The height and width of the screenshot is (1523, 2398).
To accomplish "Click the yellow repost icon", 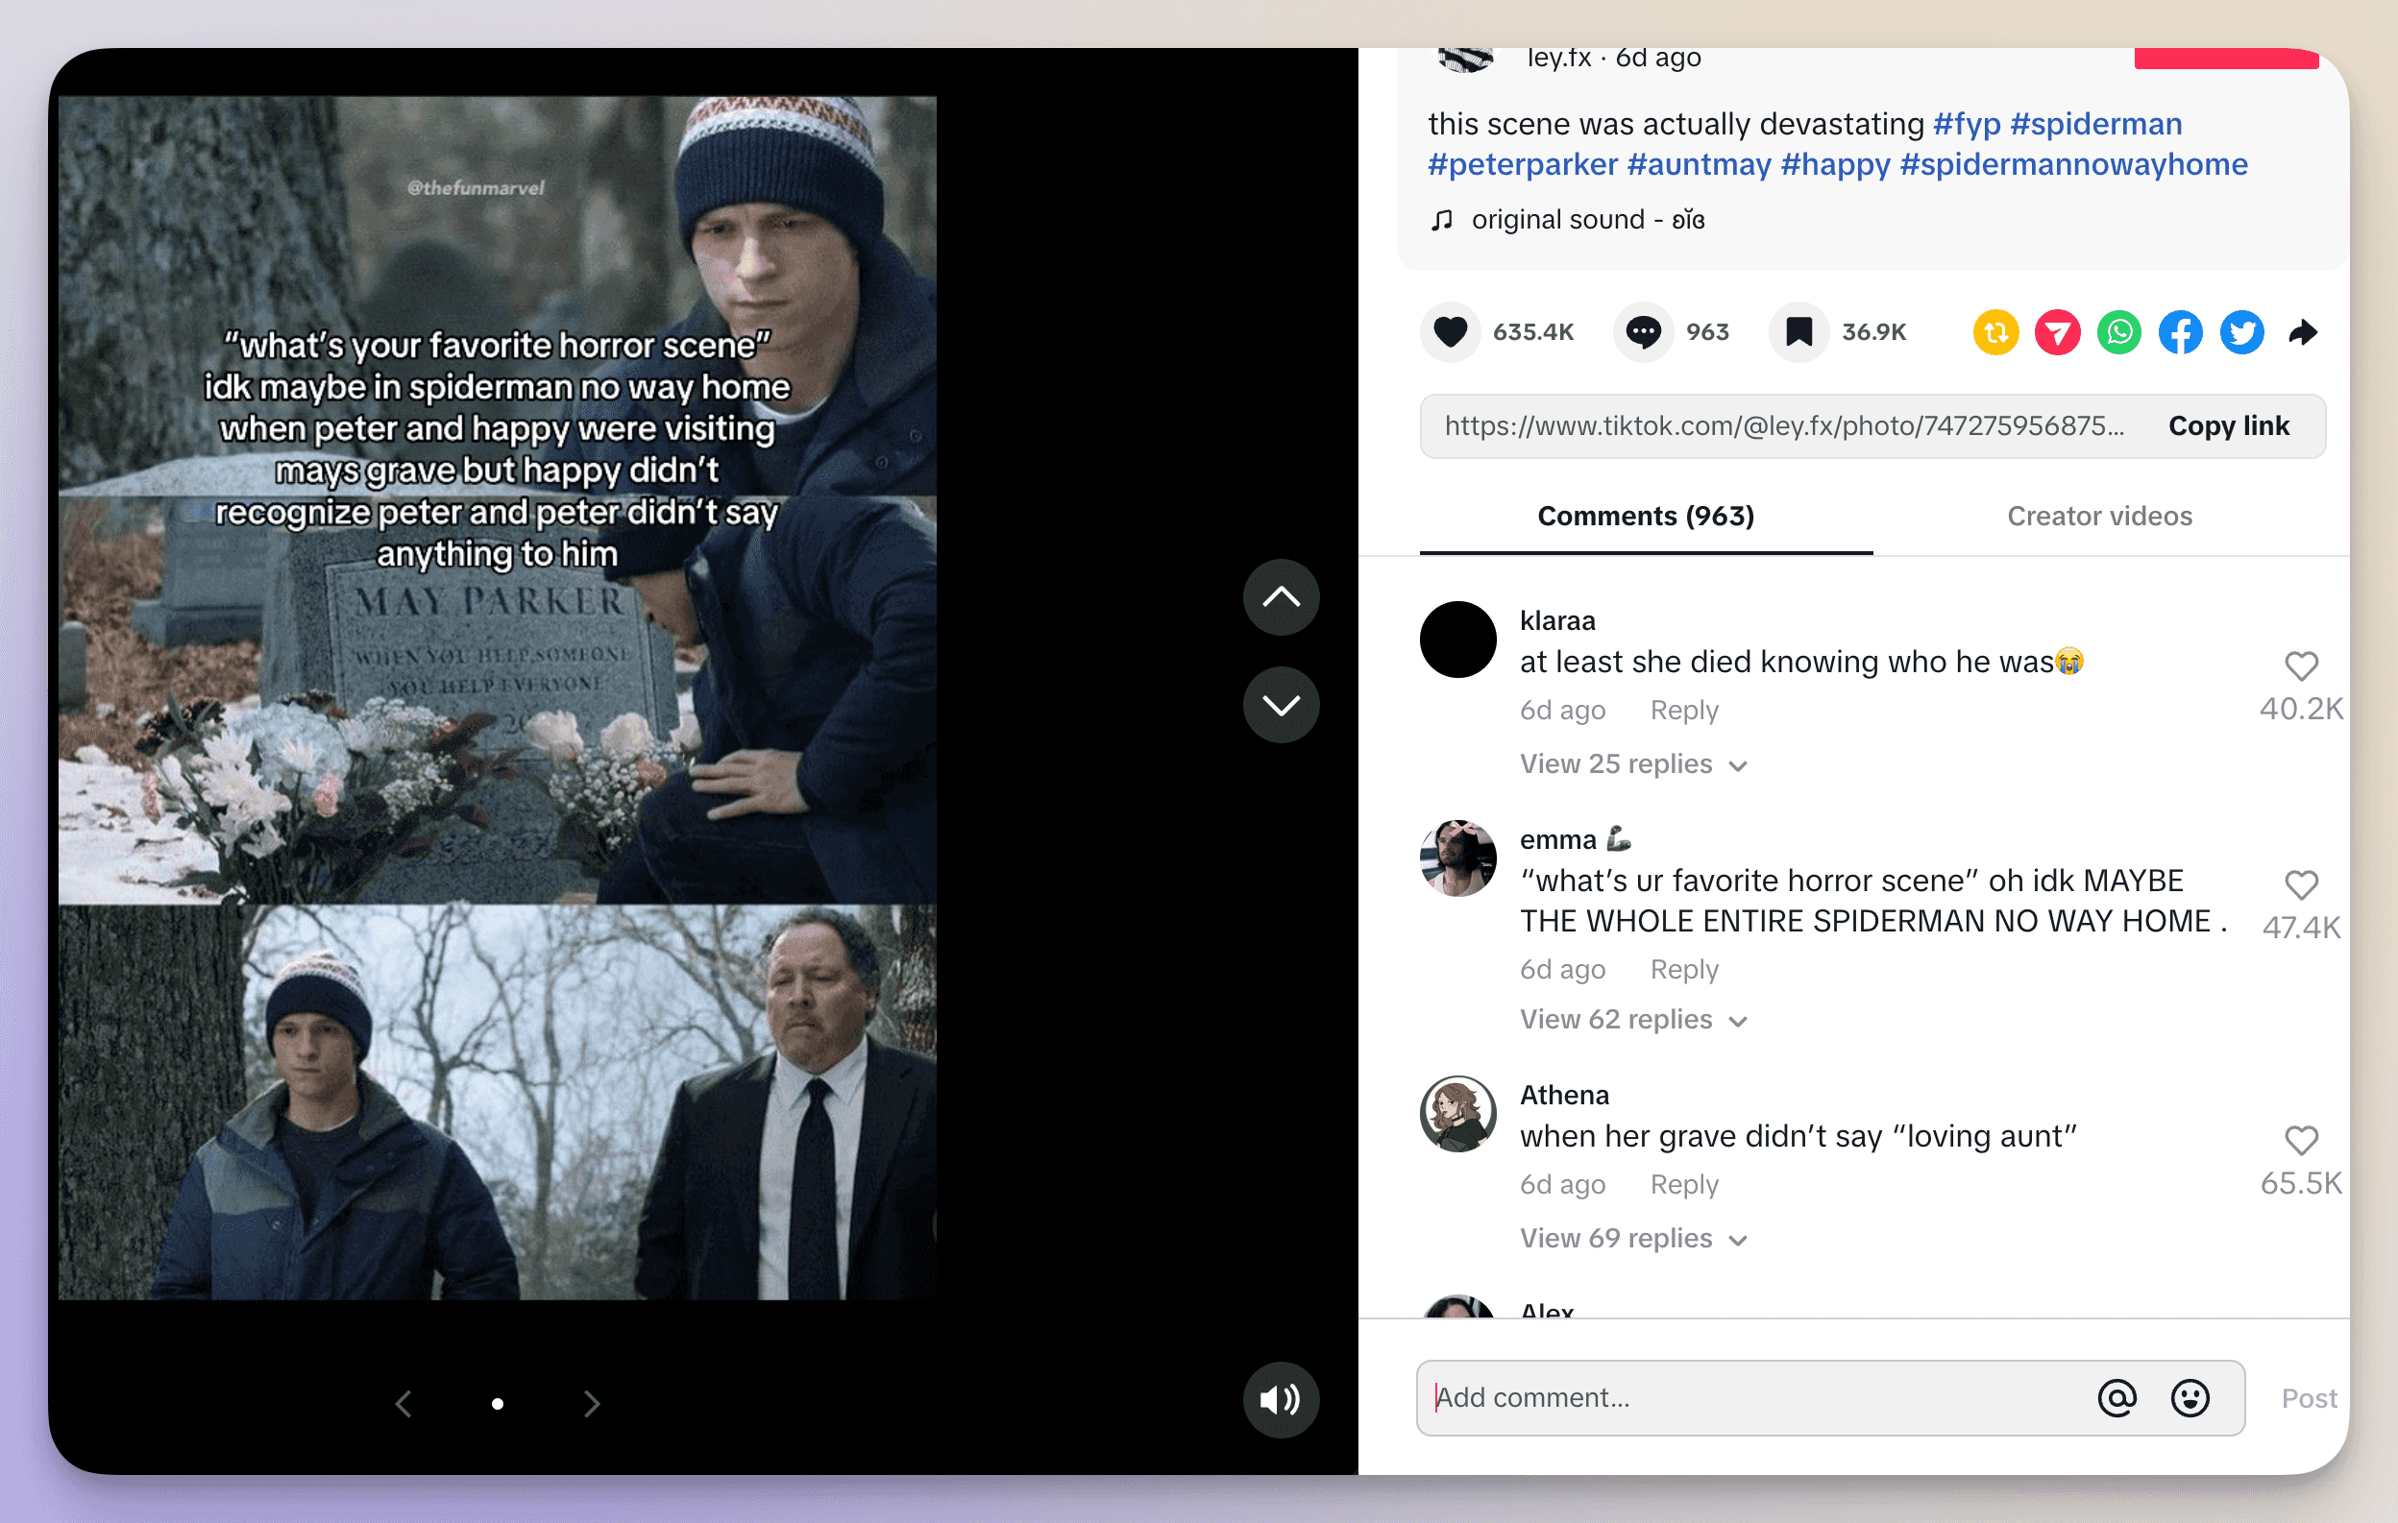I will point(1995,332).
